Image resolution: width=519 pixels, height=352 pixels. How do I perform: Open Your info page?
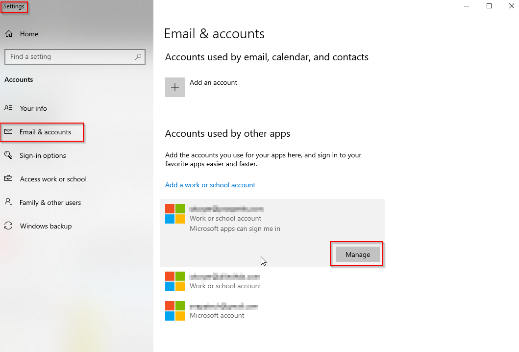[x=33, y=108]
